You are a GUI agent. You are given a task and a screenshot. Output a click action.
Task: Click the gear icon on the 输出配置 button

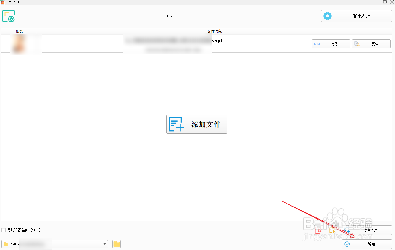pyautogui.click(x=328, y=16)
